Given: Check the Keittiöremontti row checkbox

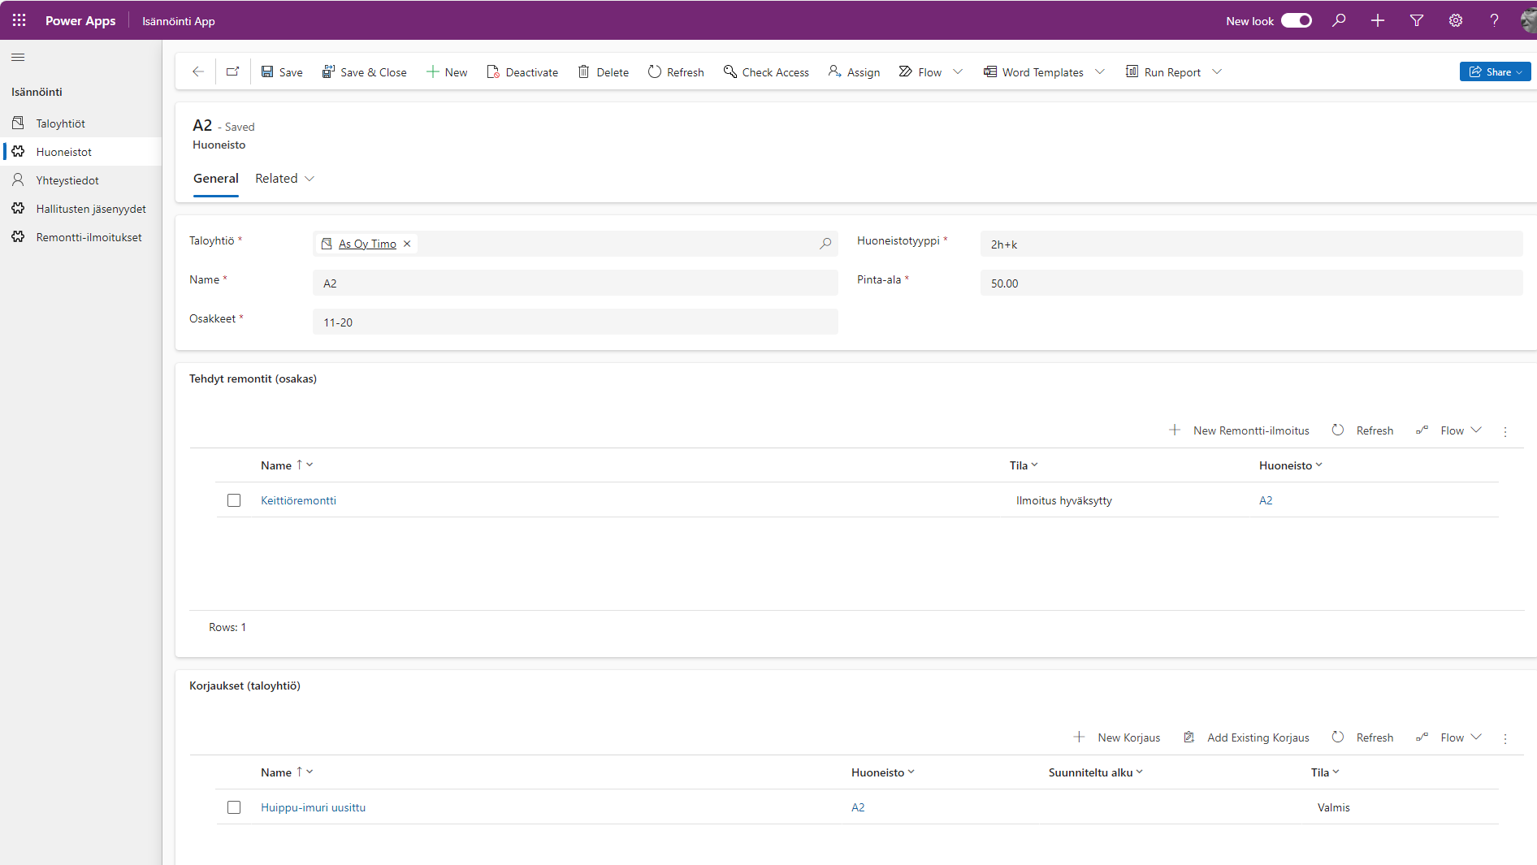Looking at the screenshot, I should (234, 500).
